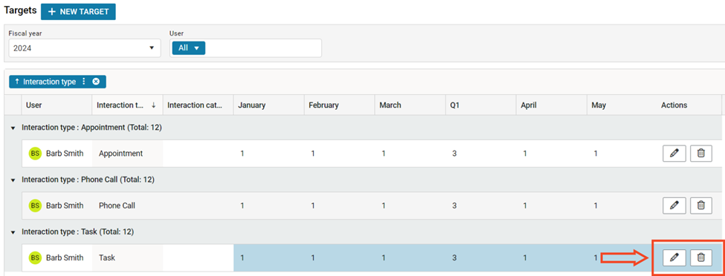Select the Appointment interaction type cell
The width and height of the screenshot is (725, 276).
point(127,154)
